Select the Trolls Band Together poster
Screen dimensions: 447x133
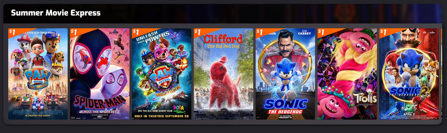[x=347, y=74]
